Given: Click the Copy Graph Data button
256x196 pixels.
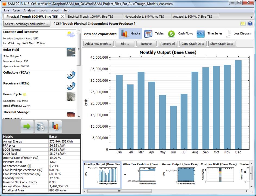Looking at the screenshot, I should coord(193,44).
